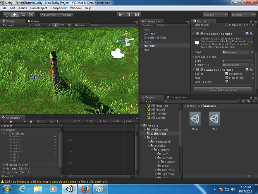Open Internet Explorer from the taskbar

click(22, 189)
